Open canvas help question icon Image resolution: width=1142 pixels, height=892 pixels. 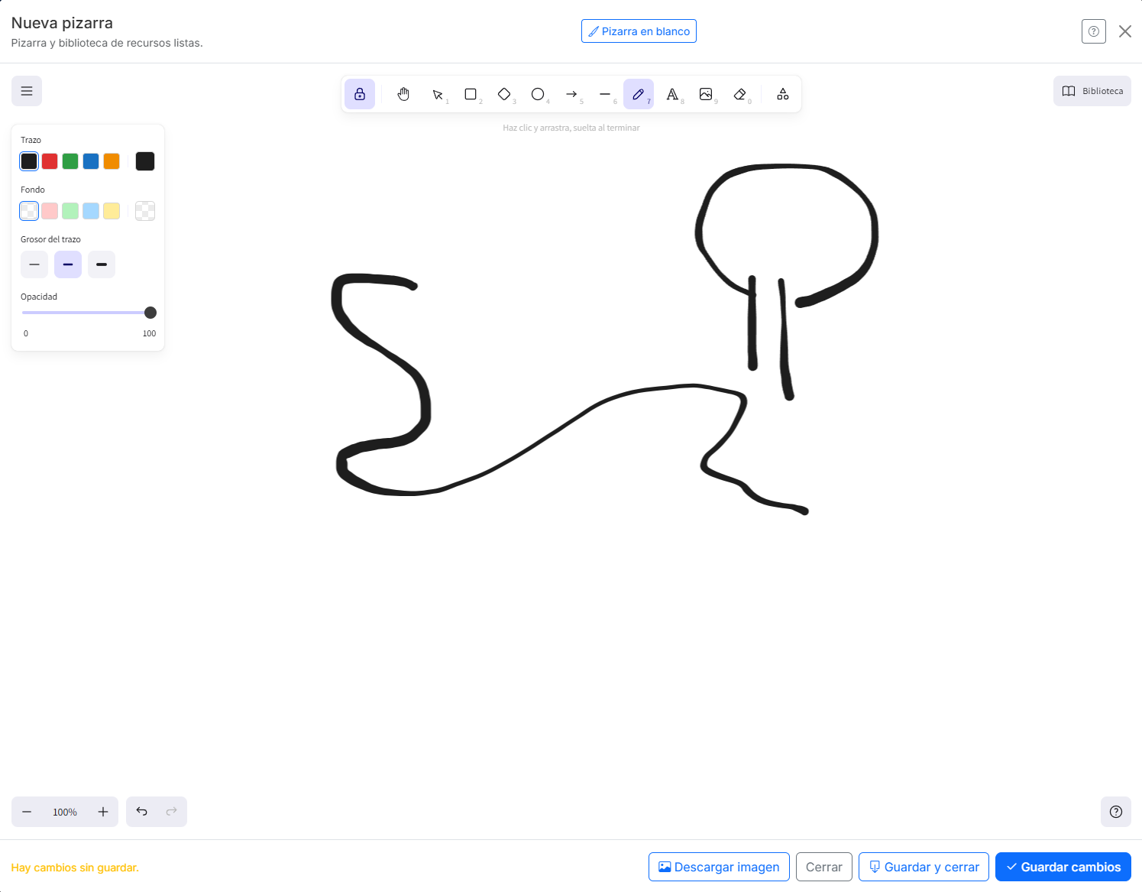[x=1116, y=812]
